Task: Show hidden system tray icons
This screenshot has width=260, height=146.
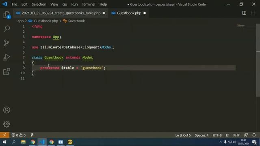Action: [221, 142]
